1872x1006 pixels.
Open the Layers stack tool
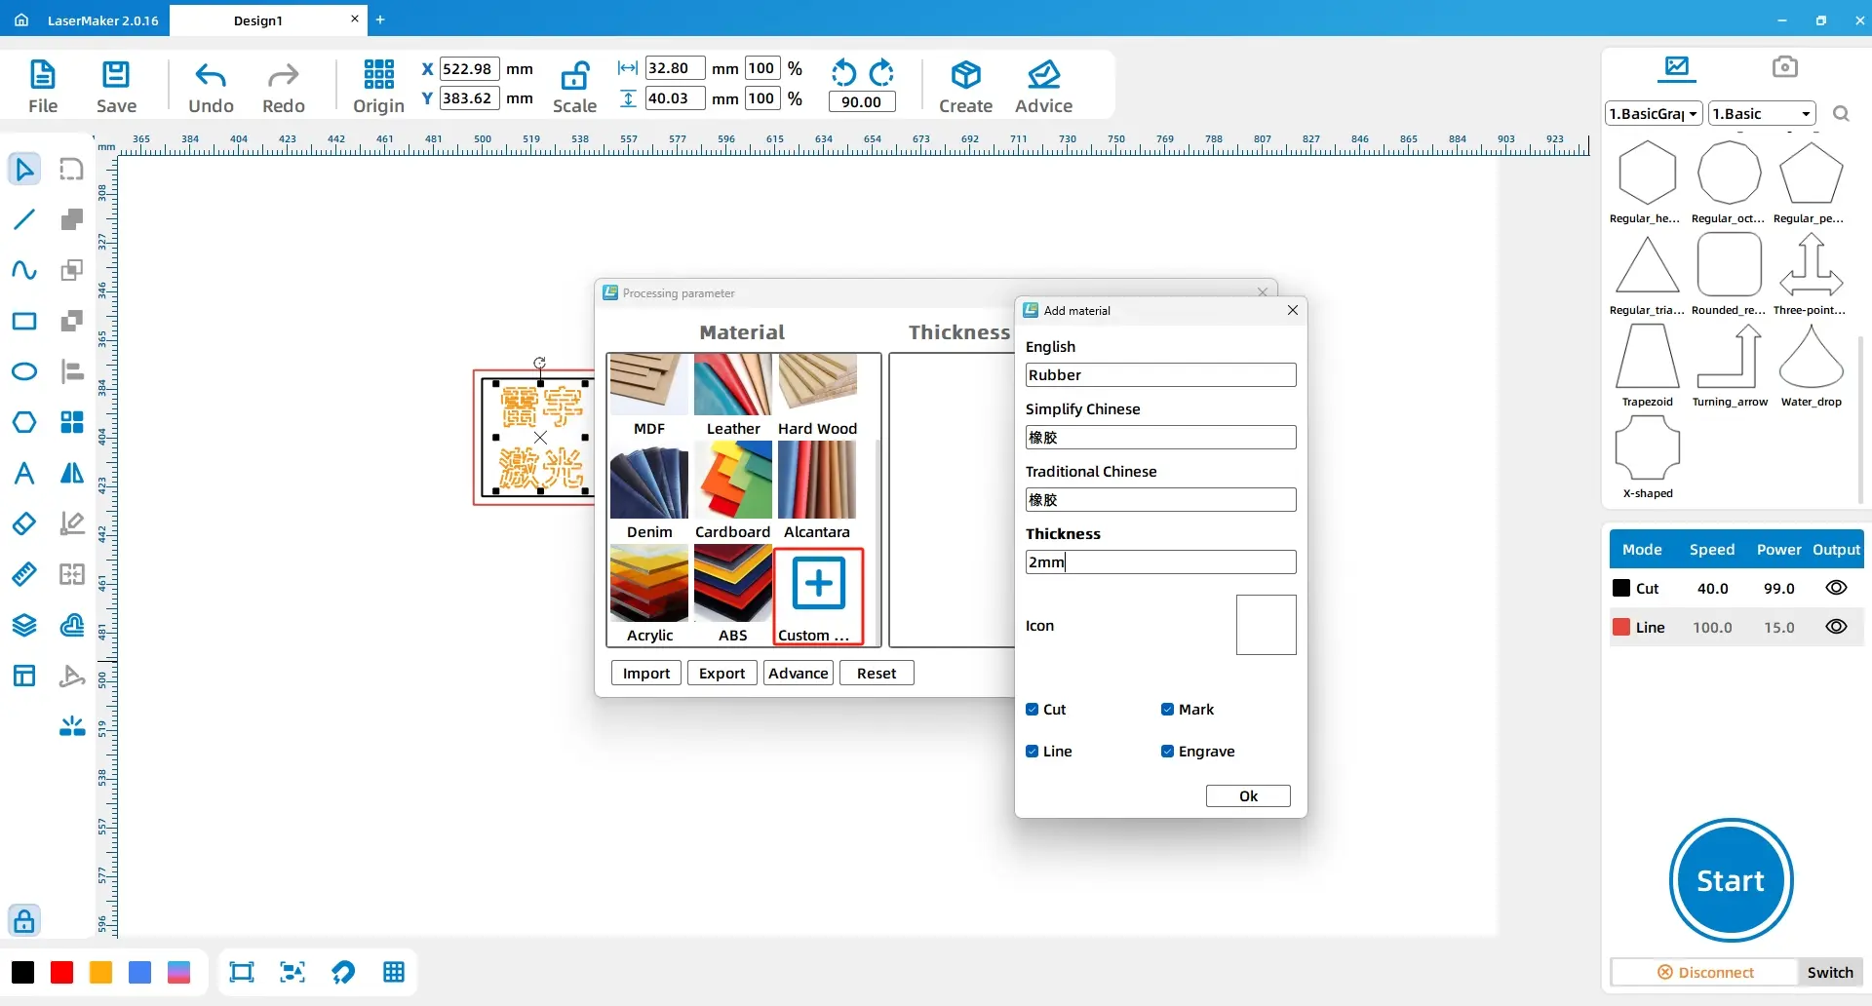point(24,625)
